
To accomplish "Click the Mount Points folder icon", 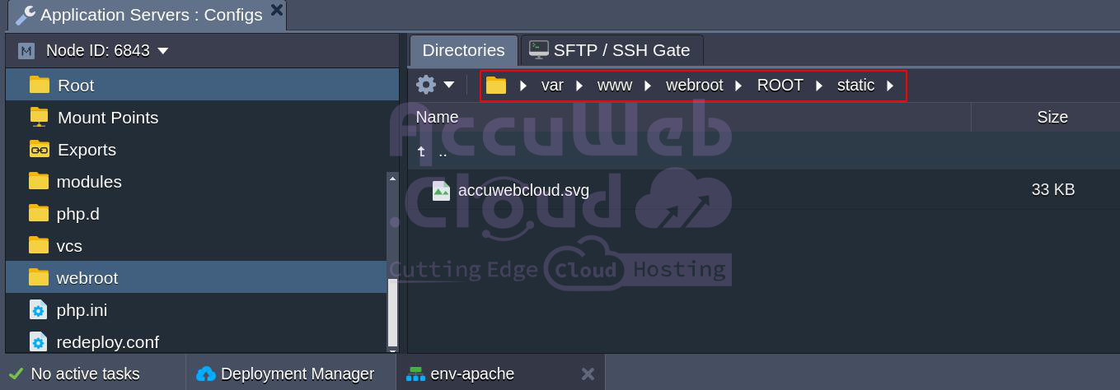I will pyautogui.click(x=39, y=117).
